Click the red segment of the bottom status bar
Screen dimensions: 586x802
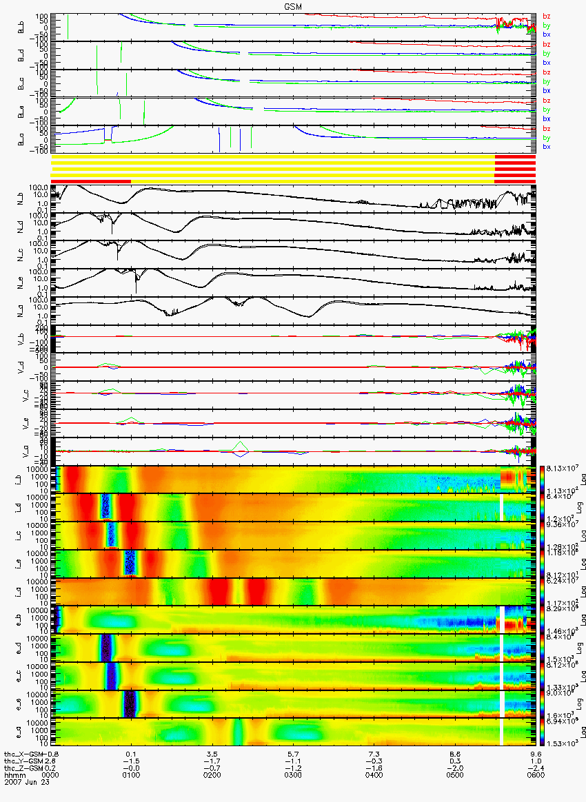(x=91, y=181)
